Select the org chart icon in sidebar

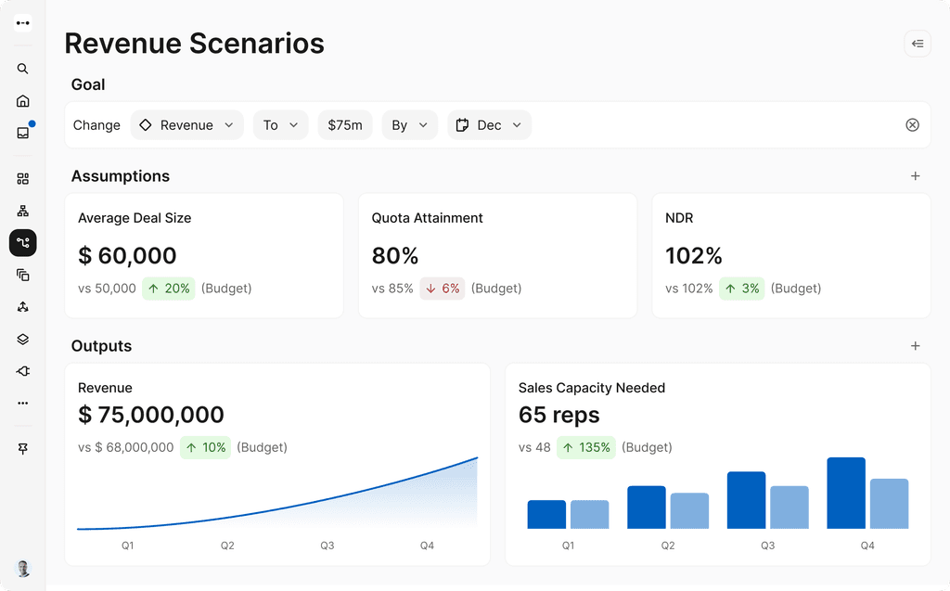point(23,210)
